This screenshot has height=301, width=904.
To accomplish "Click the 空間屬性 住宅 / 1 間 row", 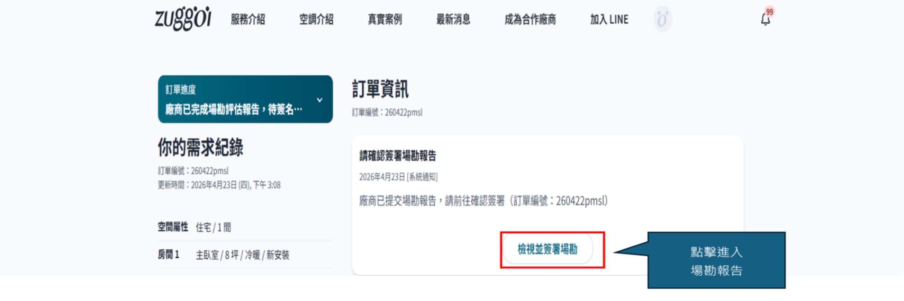I will pyautogui.click(x=245, y=227).
